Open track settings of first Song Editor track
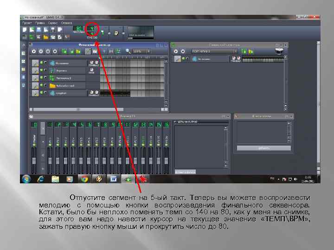 coord(35,63)
